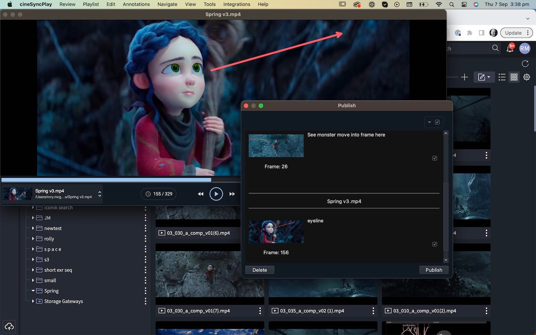The width and height of the screenshot is (536, 335).
Task: Click the plus add icon
Action: 464,77
